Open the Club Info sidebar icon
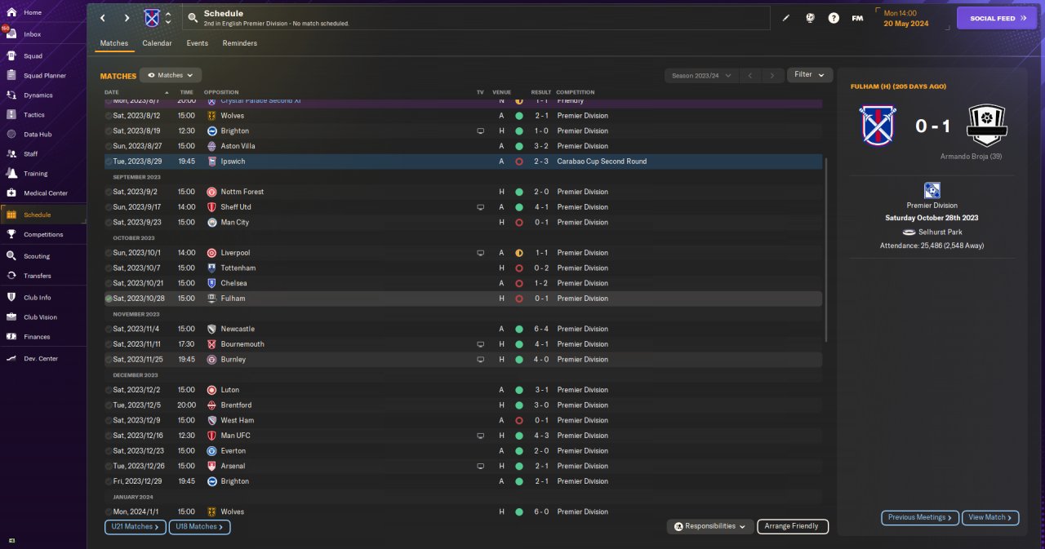This screenshot has width=1045, height=549. click(11, 298)
